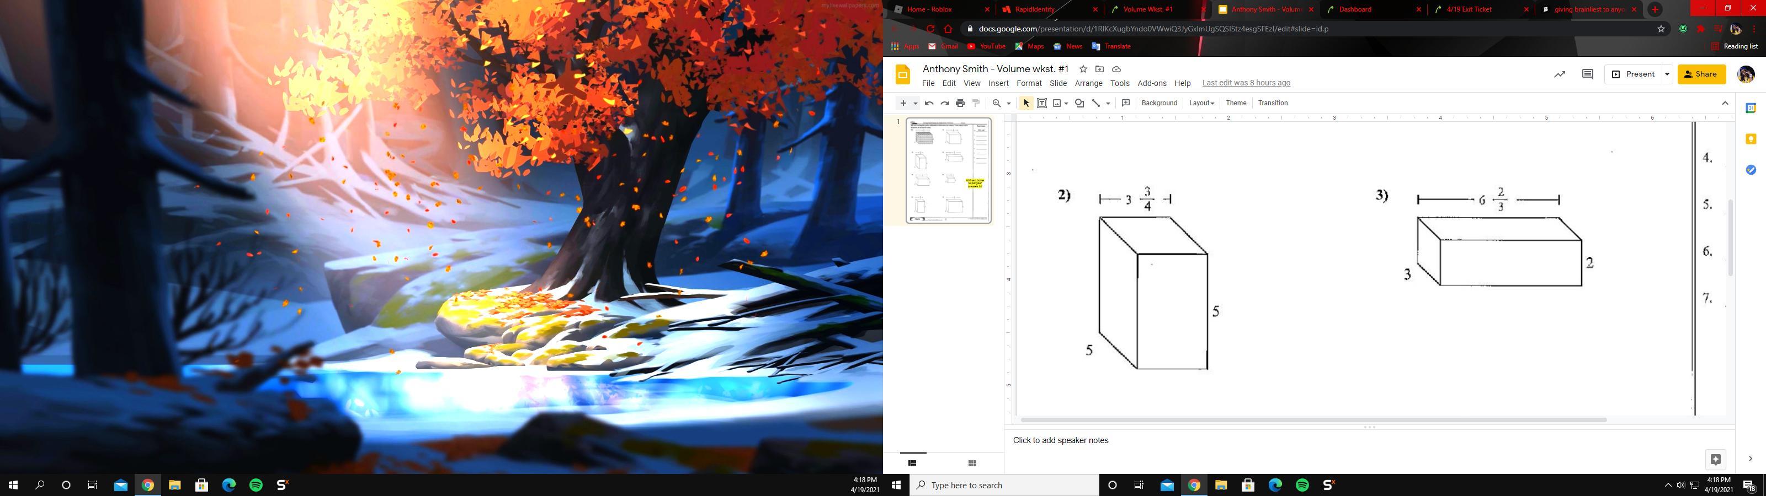Open the Slide menu
Screen dimensions: 1766x496
(x=1058, y=83)
